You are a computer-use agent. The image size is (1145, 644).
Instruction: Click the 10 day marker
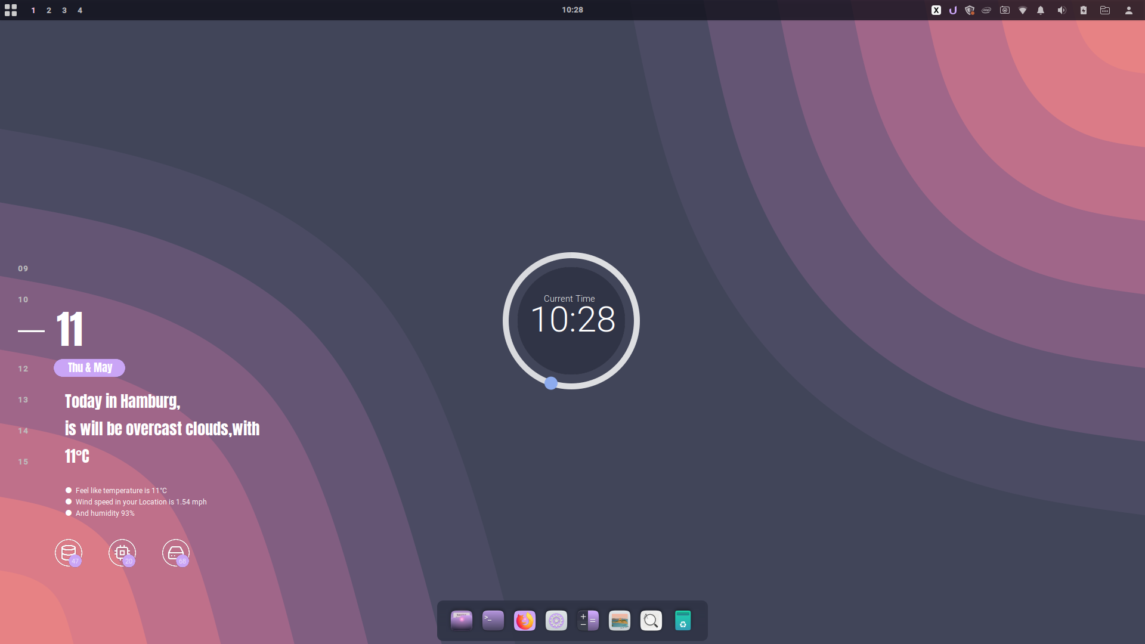[x=23, y=299]
